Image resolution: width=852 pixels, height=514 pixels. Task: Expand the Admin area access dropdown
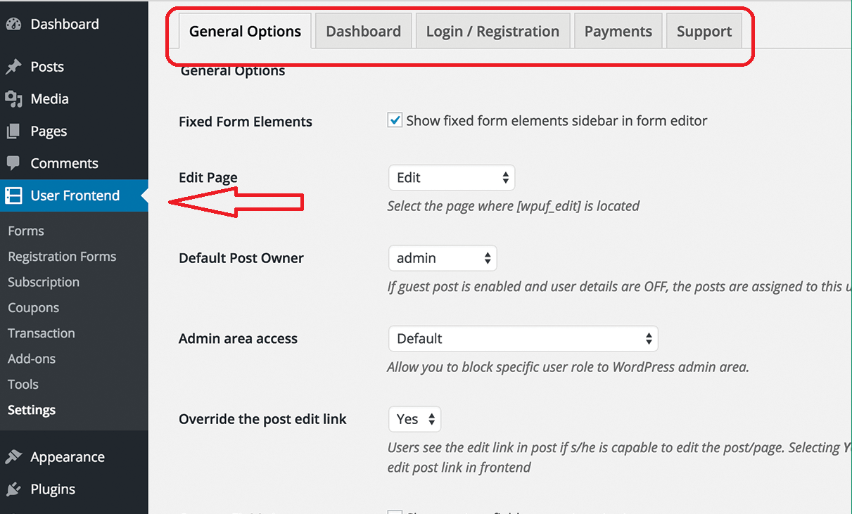[x=523, y=339]
